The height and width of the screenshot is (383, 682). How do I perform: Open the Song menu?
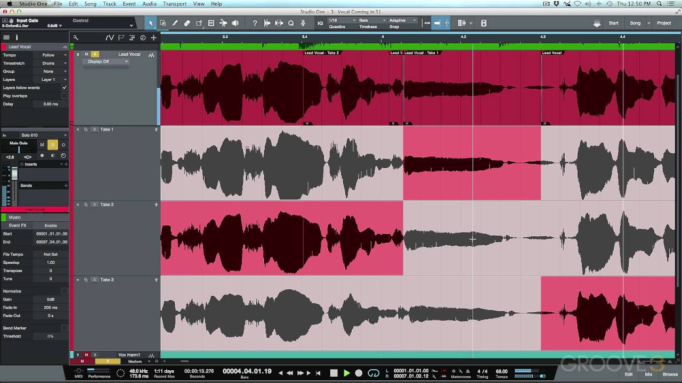coord(90,4)
